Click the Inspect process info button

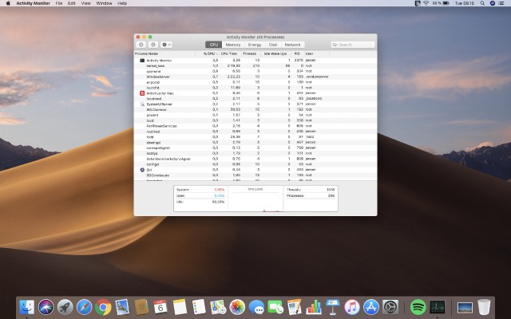click(x=153, y=45)
